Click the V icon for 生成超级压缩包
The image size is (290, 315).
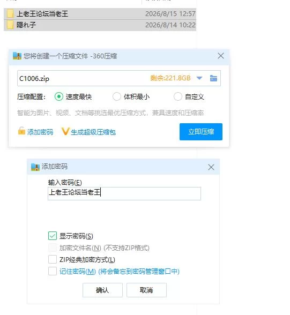pos(65,131)
